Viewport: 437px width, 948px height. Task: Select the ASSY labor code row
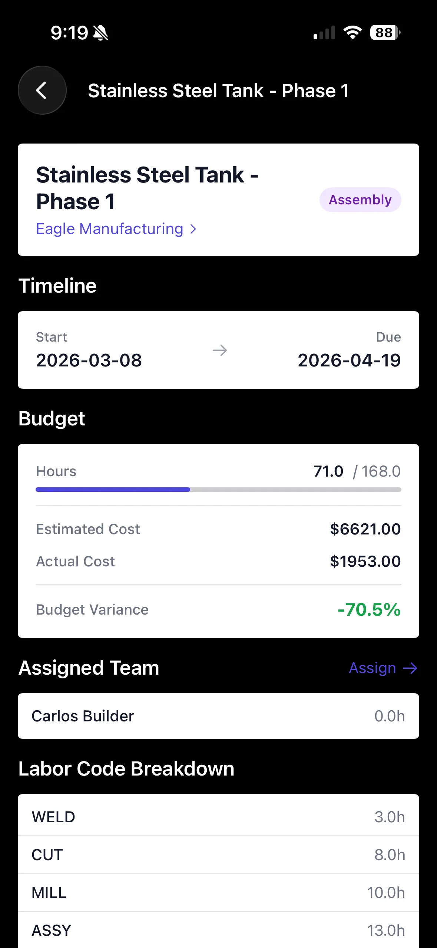tap(218, 930)
